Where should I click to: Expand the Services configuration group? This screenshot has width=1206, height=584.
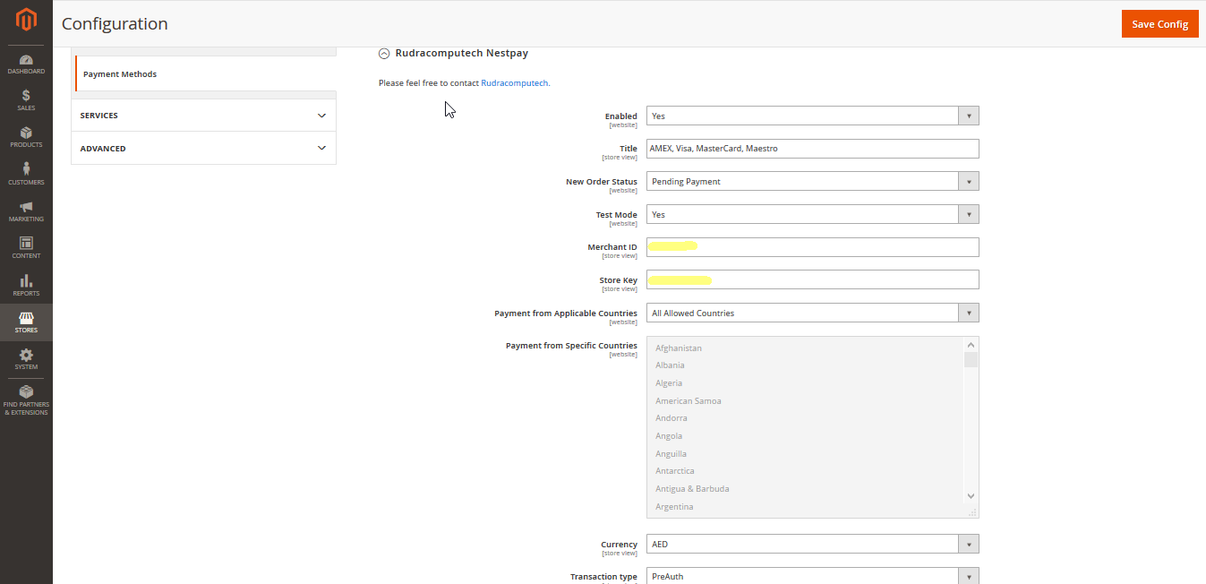[203, 116]
